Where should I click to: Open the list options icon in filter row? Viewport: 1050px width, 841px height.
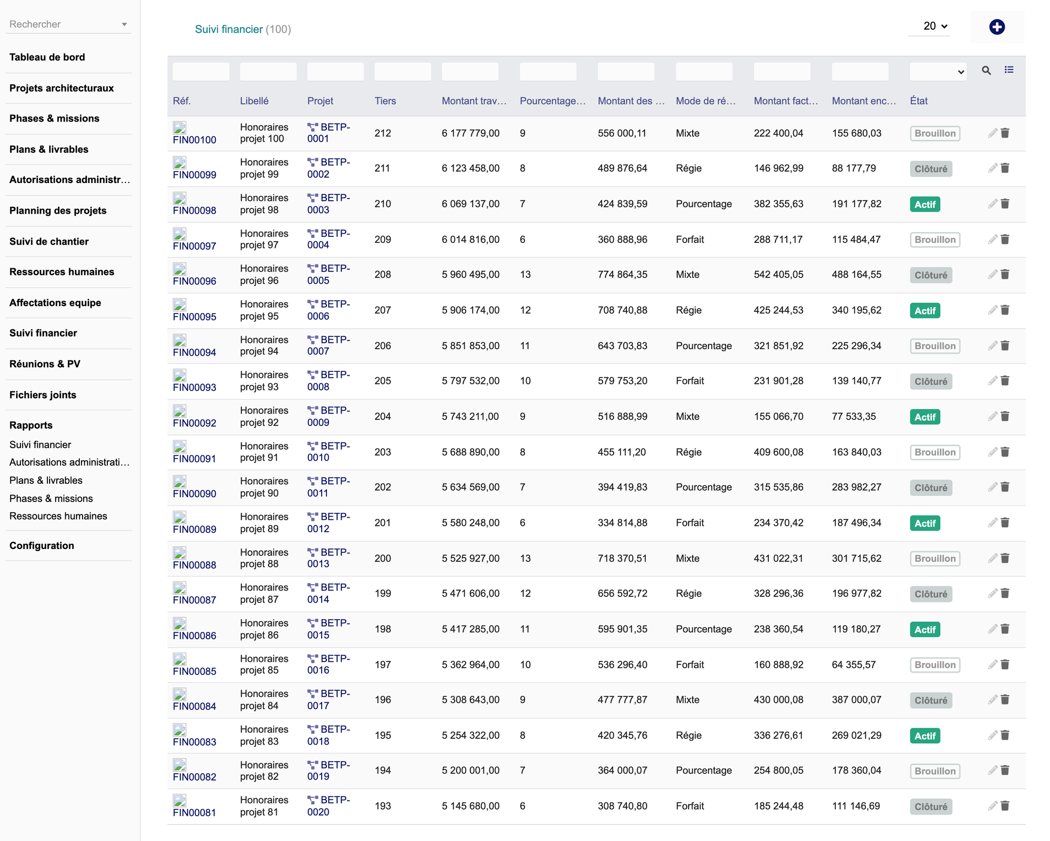click(1009, 70)
